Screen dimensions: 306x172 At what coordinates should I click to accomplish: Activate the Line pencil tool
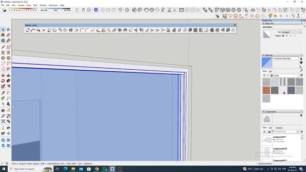(3, 47)
